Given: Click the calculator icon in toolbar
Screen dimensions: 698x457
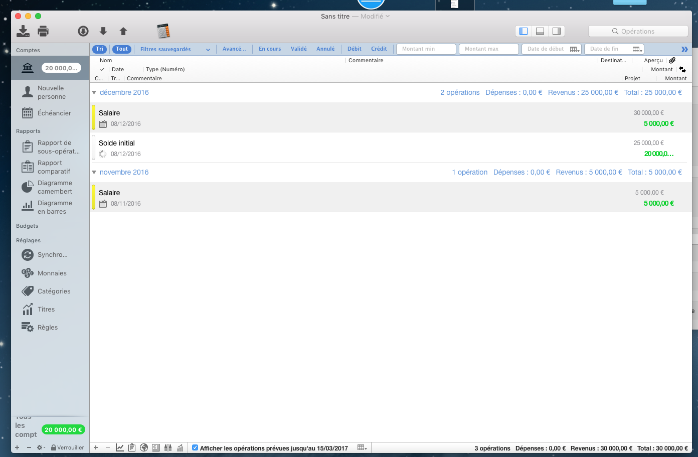Looking at the screenshot, I should [163, 31].
